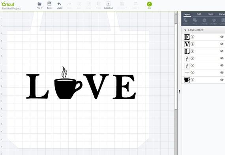Select the letter V on the canvas
225x155 pixels.
point(96,87)
